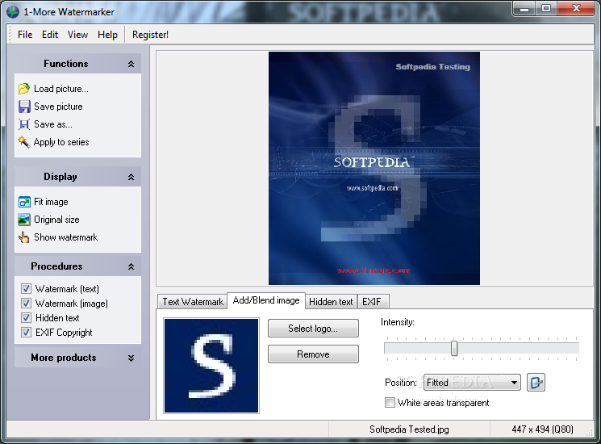Click the Apply to series link

61,142
